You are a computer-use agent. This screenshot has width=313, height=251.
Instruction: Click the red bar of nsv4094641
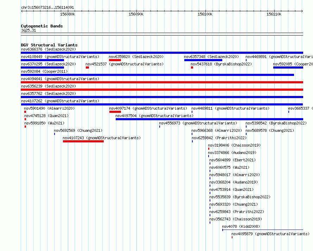tap(162, 82)
